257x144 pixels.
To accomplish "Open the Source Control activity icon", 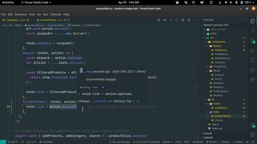I will [253, 41].
